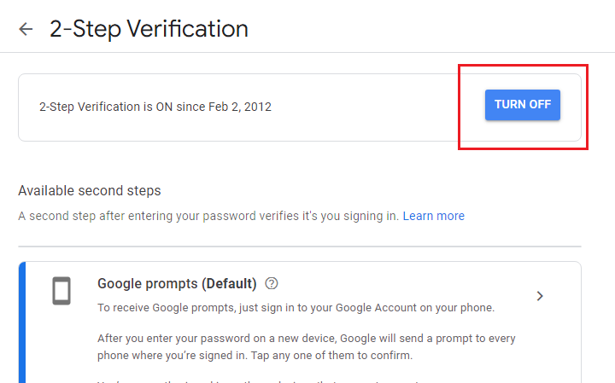Click the "2-Step Verification" page title
The height and width of the screenshot is (383, 615).
[x=149, y=29]
